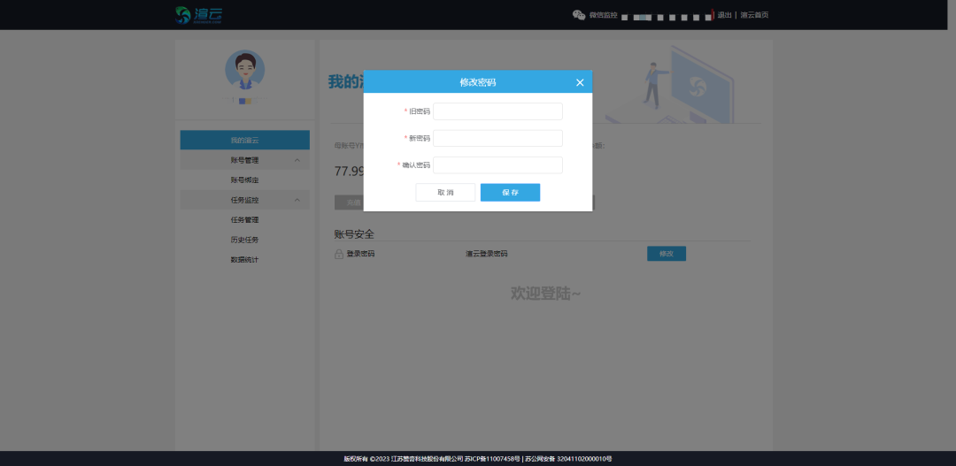Image resolution: width=956 pixels, height=466 pixels.
Task: Click the lock icon beside 登录密码
Action: tap(339, 255)
